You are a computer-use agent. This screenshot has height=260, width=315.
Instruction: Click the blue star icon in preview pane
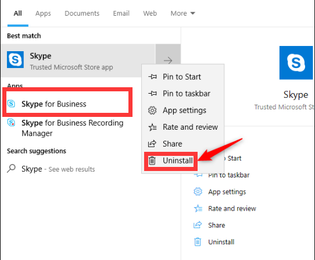(x=198, y=208)
